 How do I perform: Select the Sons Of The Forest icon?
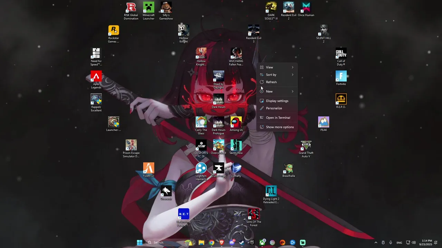pyautogui.click(x=253, y=218)
